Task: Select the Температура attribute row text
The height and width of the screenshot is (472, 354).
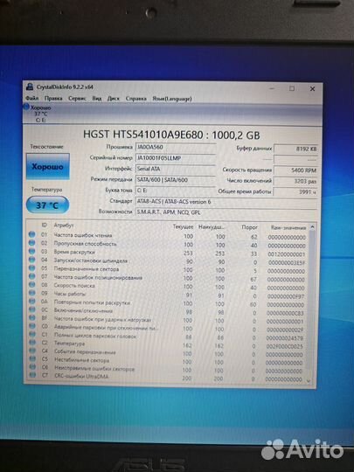Action: [x=70, y=344]
